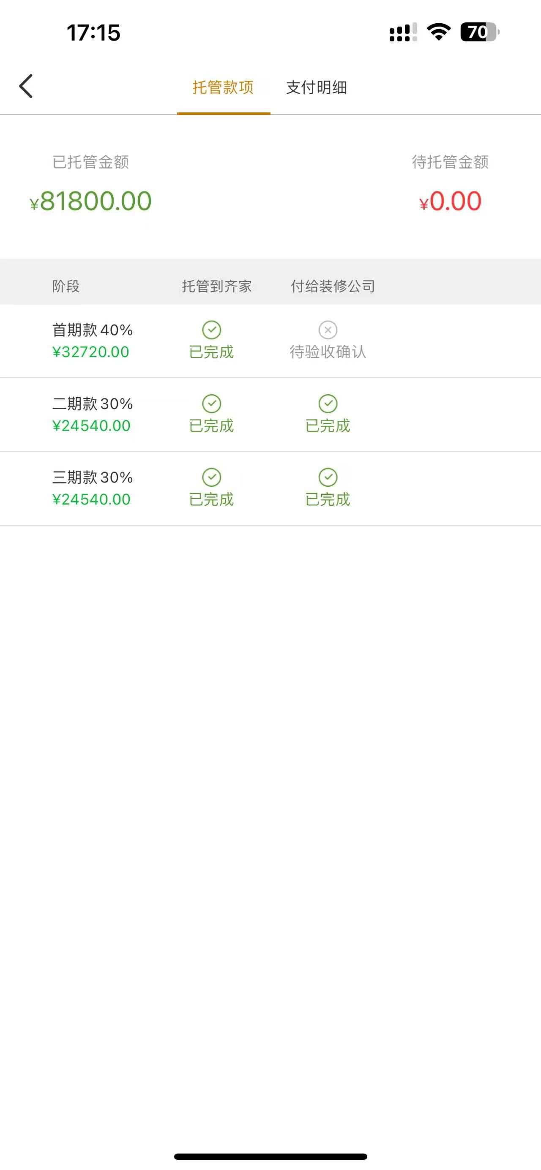Tap the Wi-Fi status icon
The width and height of the screenshot is (541, 1170).
(438, 32)
